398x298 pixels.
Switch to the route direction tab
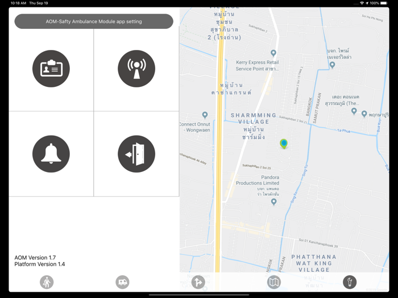coord(198,282)
